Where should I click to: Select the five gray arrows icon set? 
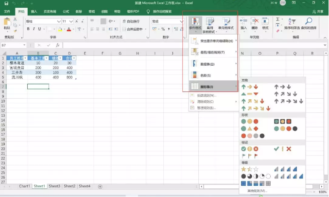(x=289, y=101)
